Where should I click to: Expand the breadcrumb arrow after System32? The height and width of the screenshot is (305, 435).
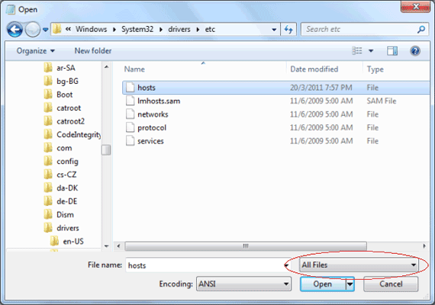coord(161,30)
